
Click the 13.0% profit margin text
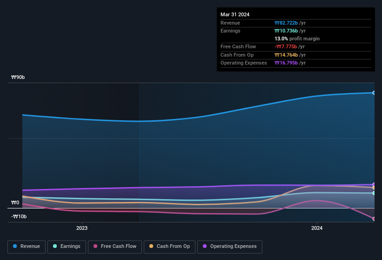point(297,39)
